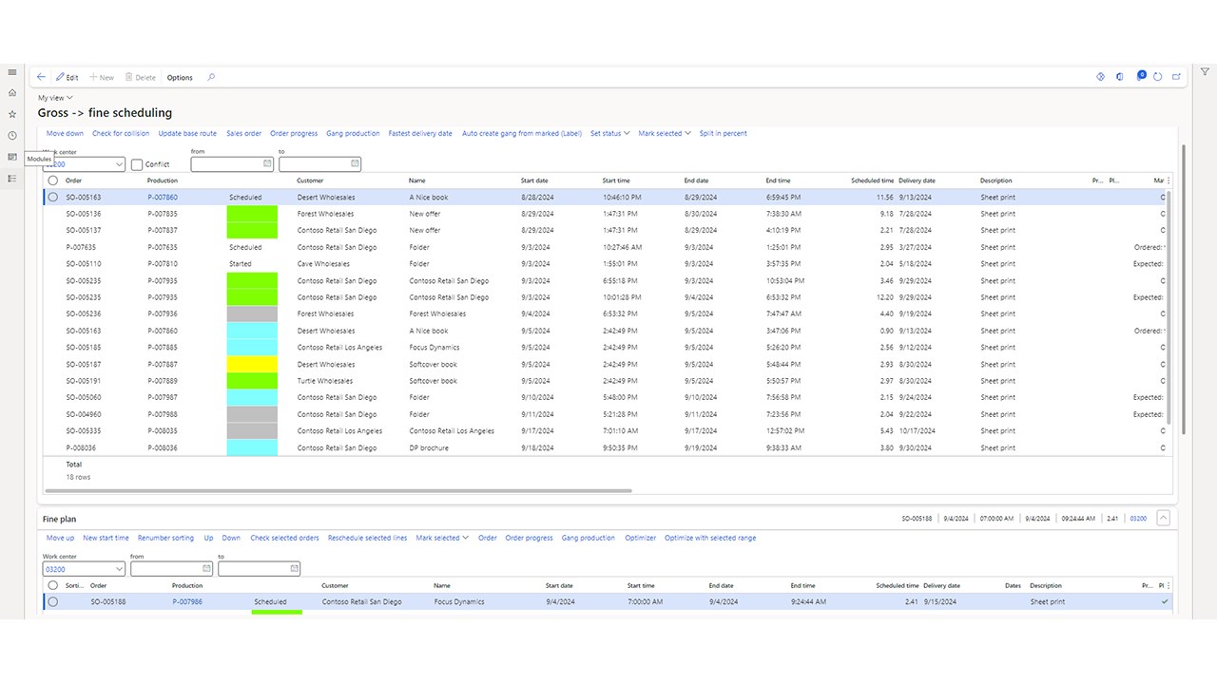Open Fine plan Mark selected dropdown
Screen dimensions: 1217x684
(442, 538)
